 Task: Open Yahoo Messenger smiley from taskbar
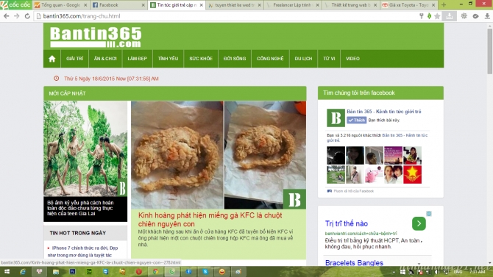[222, 272]
